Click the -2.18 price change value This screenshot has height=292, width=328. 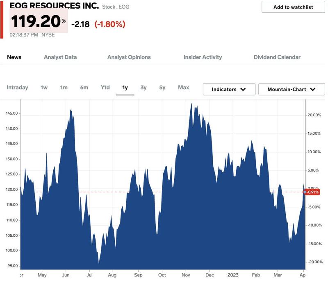pos(80,24)
